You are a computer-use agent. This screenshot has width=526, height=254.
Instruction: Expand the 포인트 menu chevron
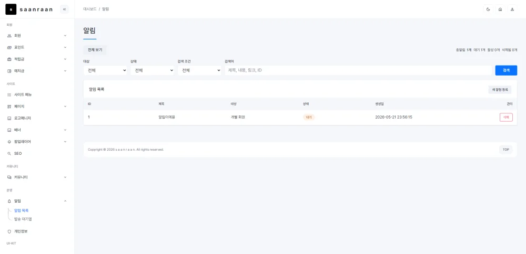(x=65, y=47)
